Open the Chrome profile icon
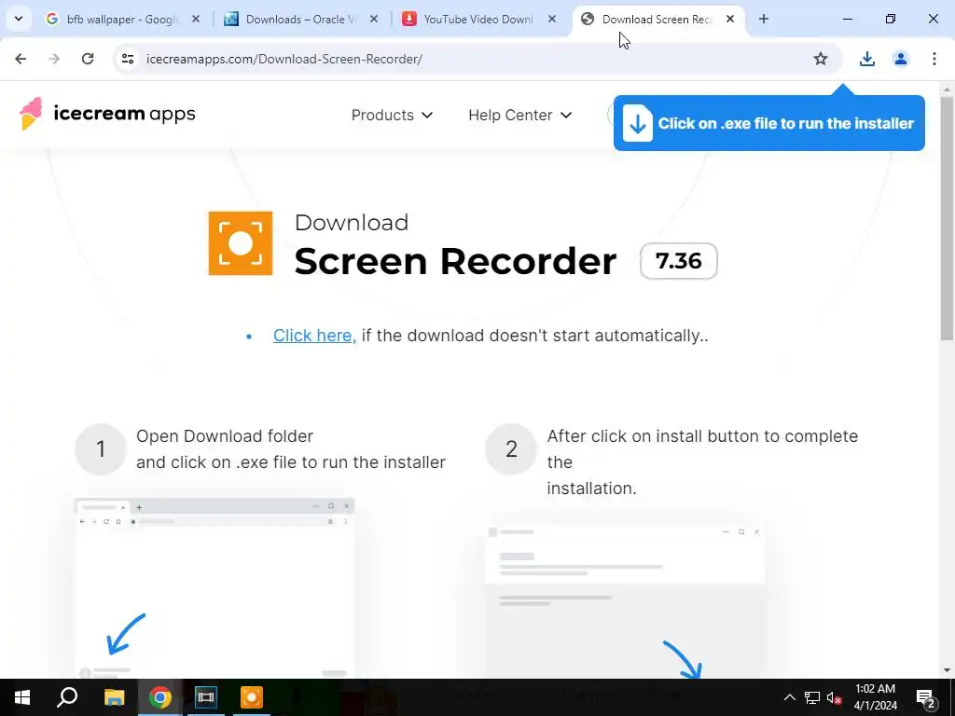The image size is (955, 716). [901, 59]
